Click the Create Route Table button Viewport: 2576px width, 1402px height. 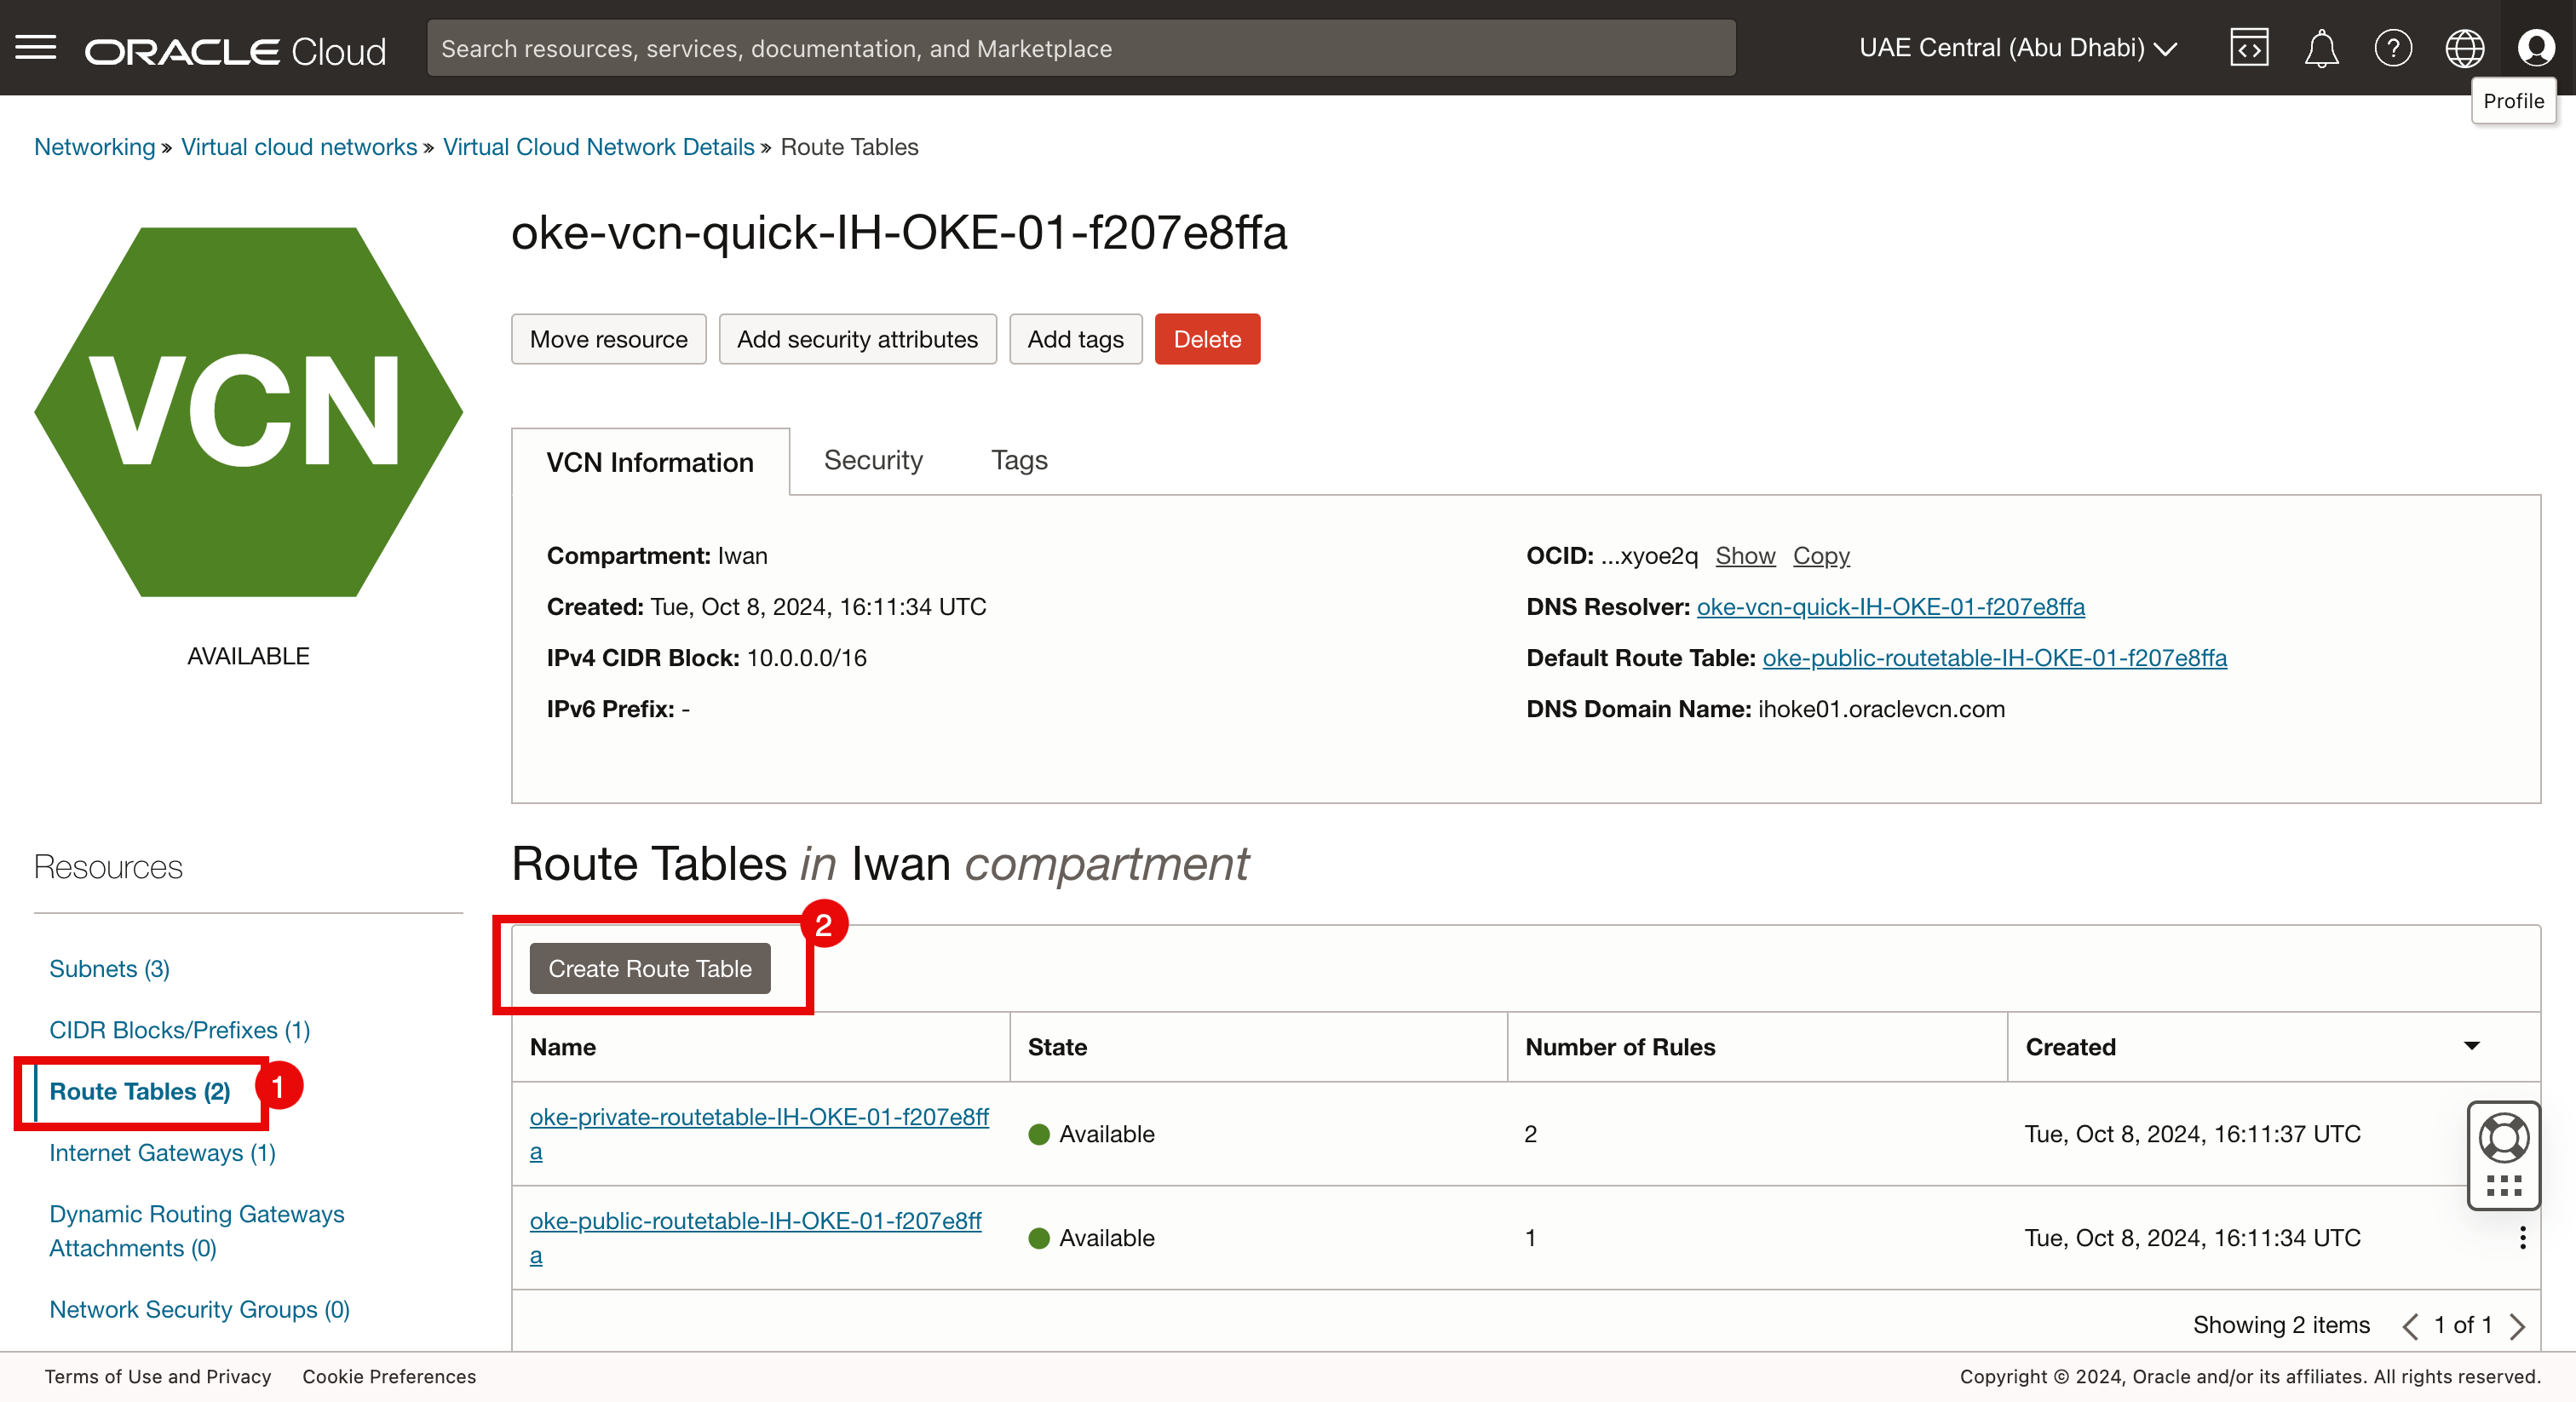point(650,968)
